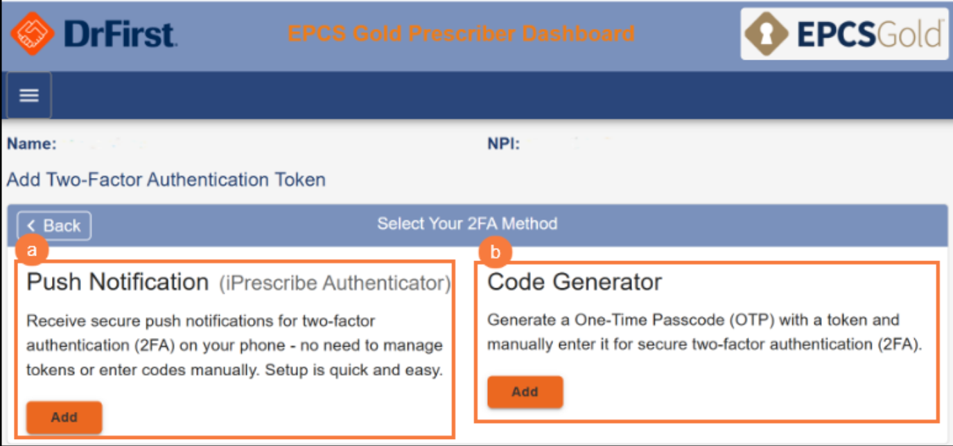Image resolution: width=953 pixels, height=446 pixels.
Task: Click the orange 'b' callout marker
Action: [x=495, y=253]
